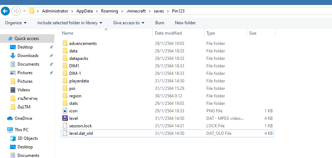Image resolution: width=332 pixels, height=158 pixels.
Task: Expand chevron between Roaming and .minecraft
Action: [x=122, y=11]
